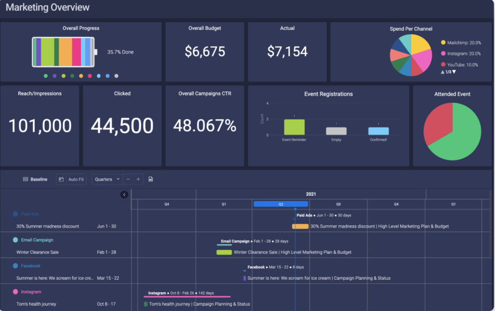495x311 pixels.
Task: Click the Reach/Impressions 101,000 number
Action: pos(40,126)
